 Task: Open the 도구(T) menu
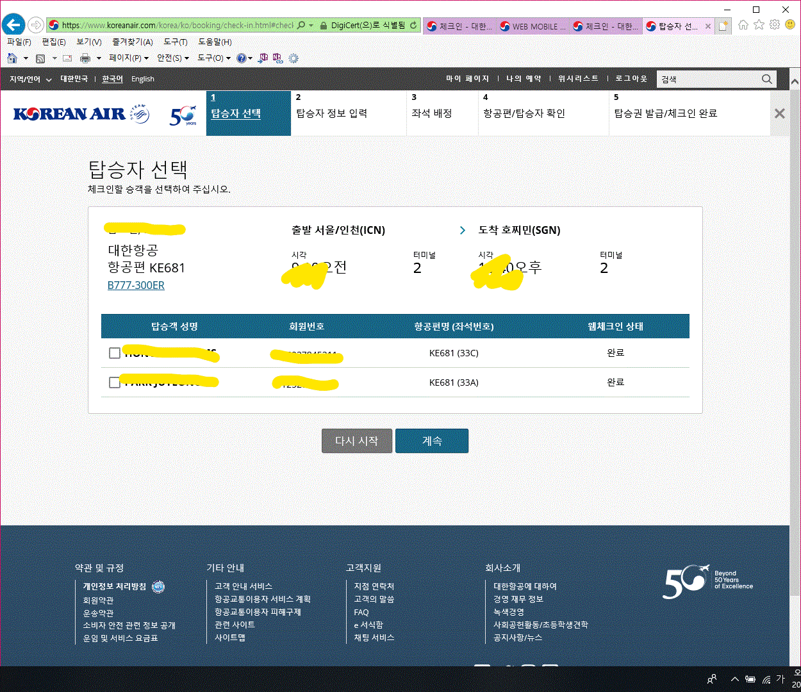[176, 42]
